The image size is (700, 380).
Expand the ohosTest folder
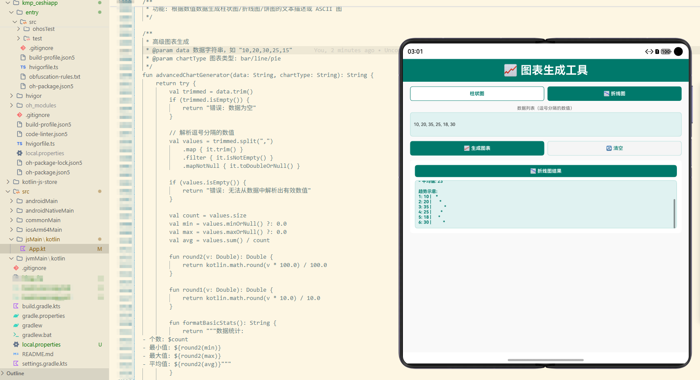(x=18, y=29)
